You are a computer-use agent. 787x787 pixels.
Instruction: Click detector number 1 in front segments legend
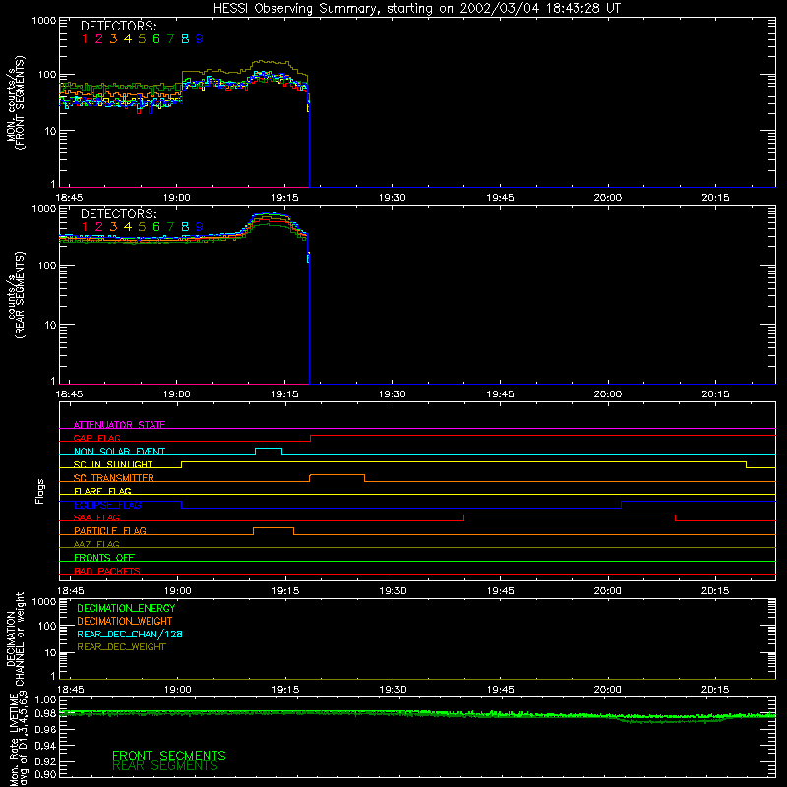(x=85, y=39)
